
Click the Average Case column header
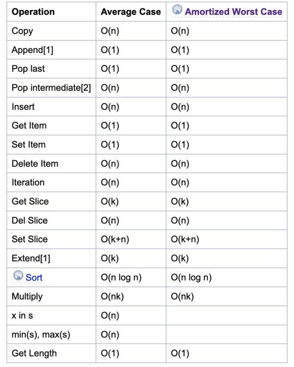click(131, 12)
